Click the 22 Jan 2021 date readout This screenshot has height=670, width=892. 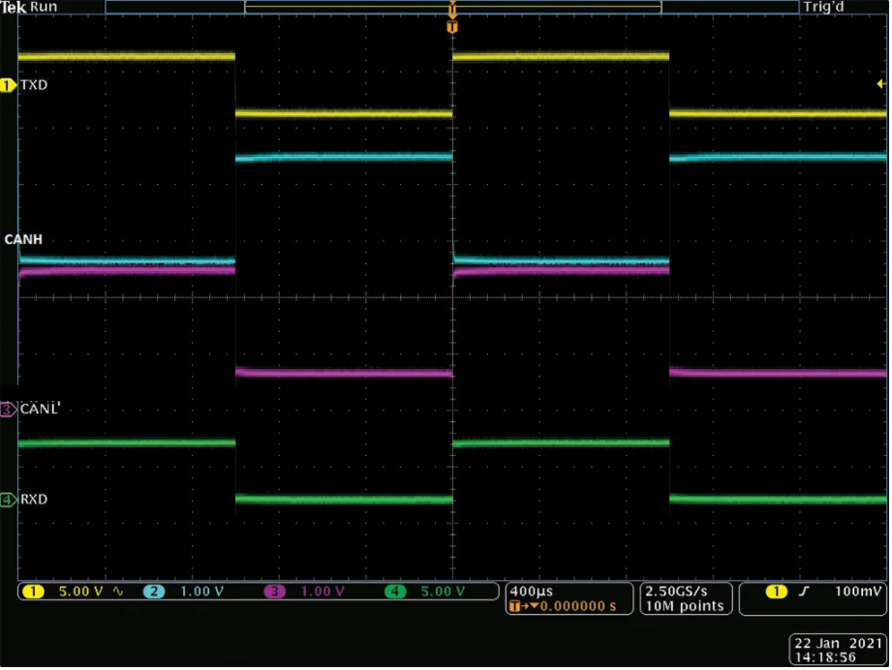(838, 644)
